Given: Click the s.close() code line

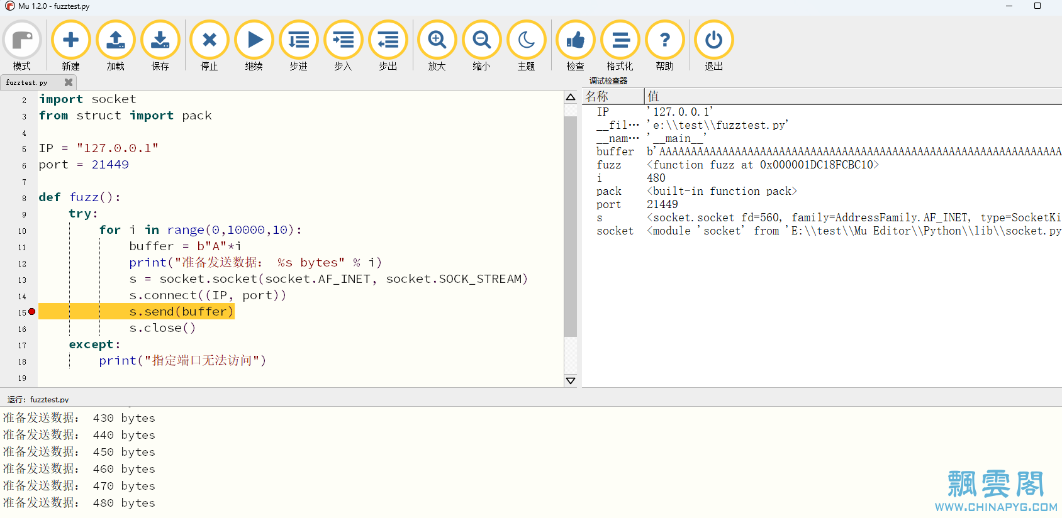Looking at the screenshot, I should (x=162, y=328).
